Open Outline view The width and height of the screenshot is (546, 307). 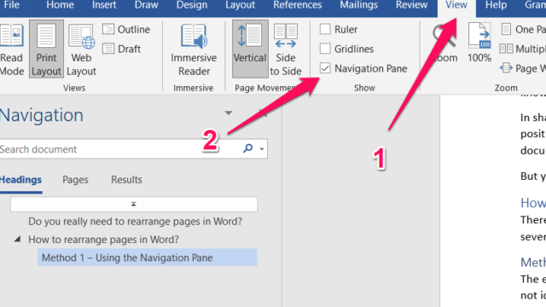[x=126, y=29]
